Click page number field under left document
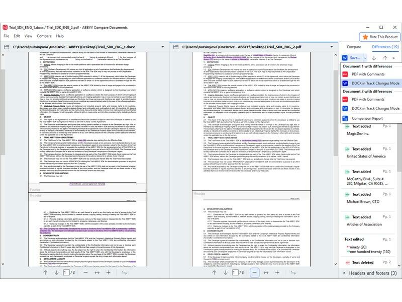Viewport: 402px width, 302px height. click(65, 272)
